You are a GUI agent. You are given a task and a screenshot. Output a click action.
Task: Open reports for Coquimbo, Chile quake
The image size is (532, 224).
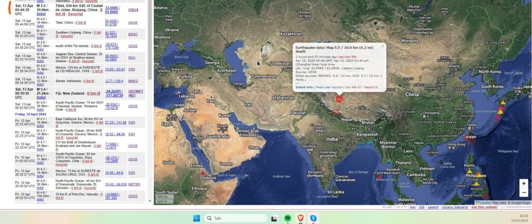[61, 165]
